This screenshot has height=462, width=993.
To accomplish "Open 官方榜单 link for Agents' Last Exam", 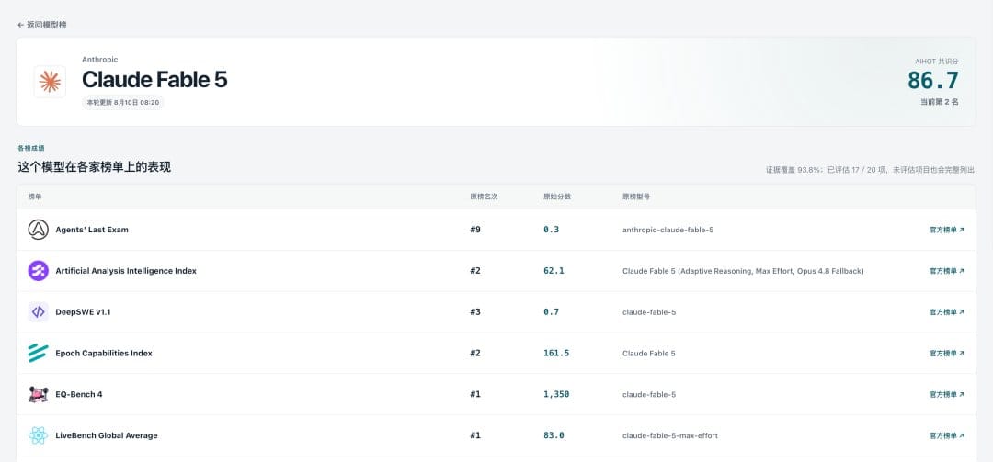I will pos(947,230).
